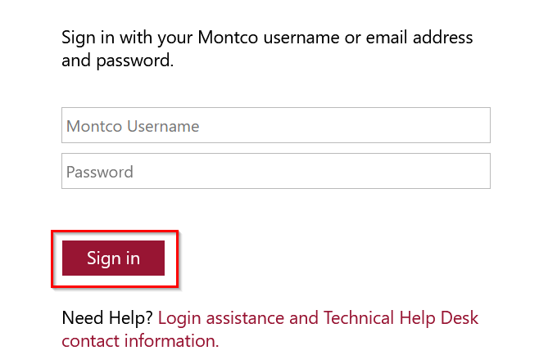539x364 pixels.
Task: Click 'email address' in the instruction text
Action: point(419,37)
